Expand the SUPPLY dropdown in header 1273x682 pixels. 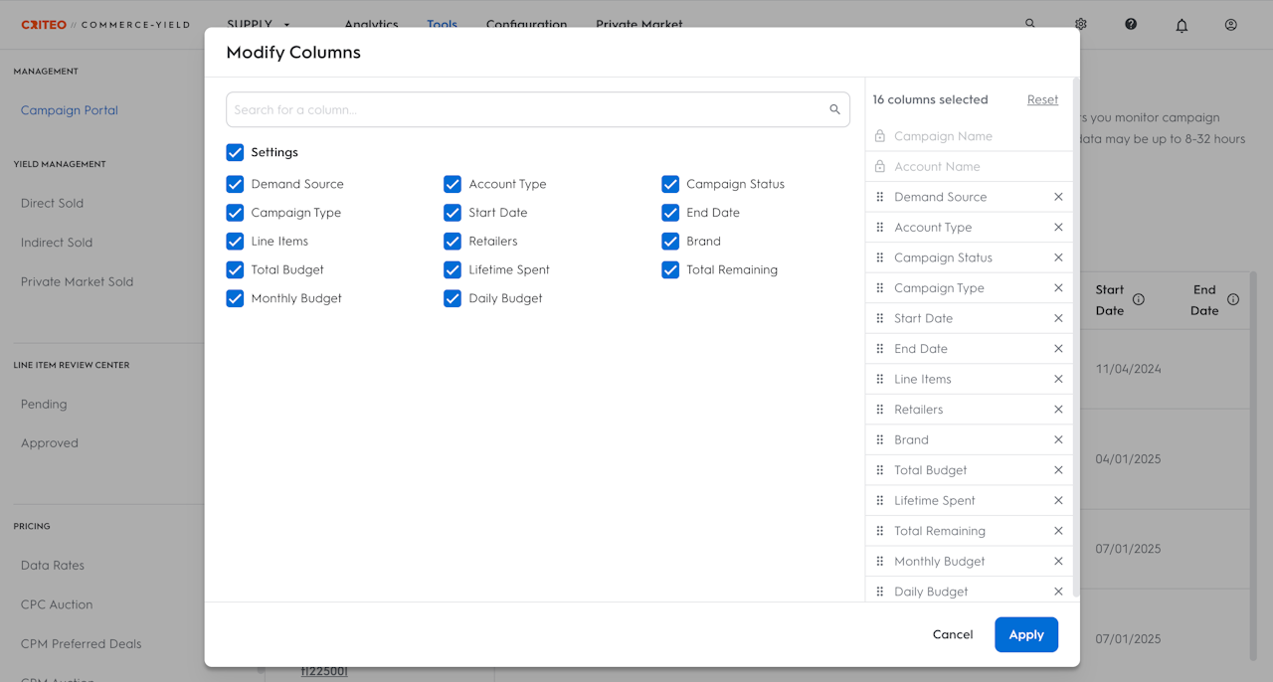coord(258,24)
